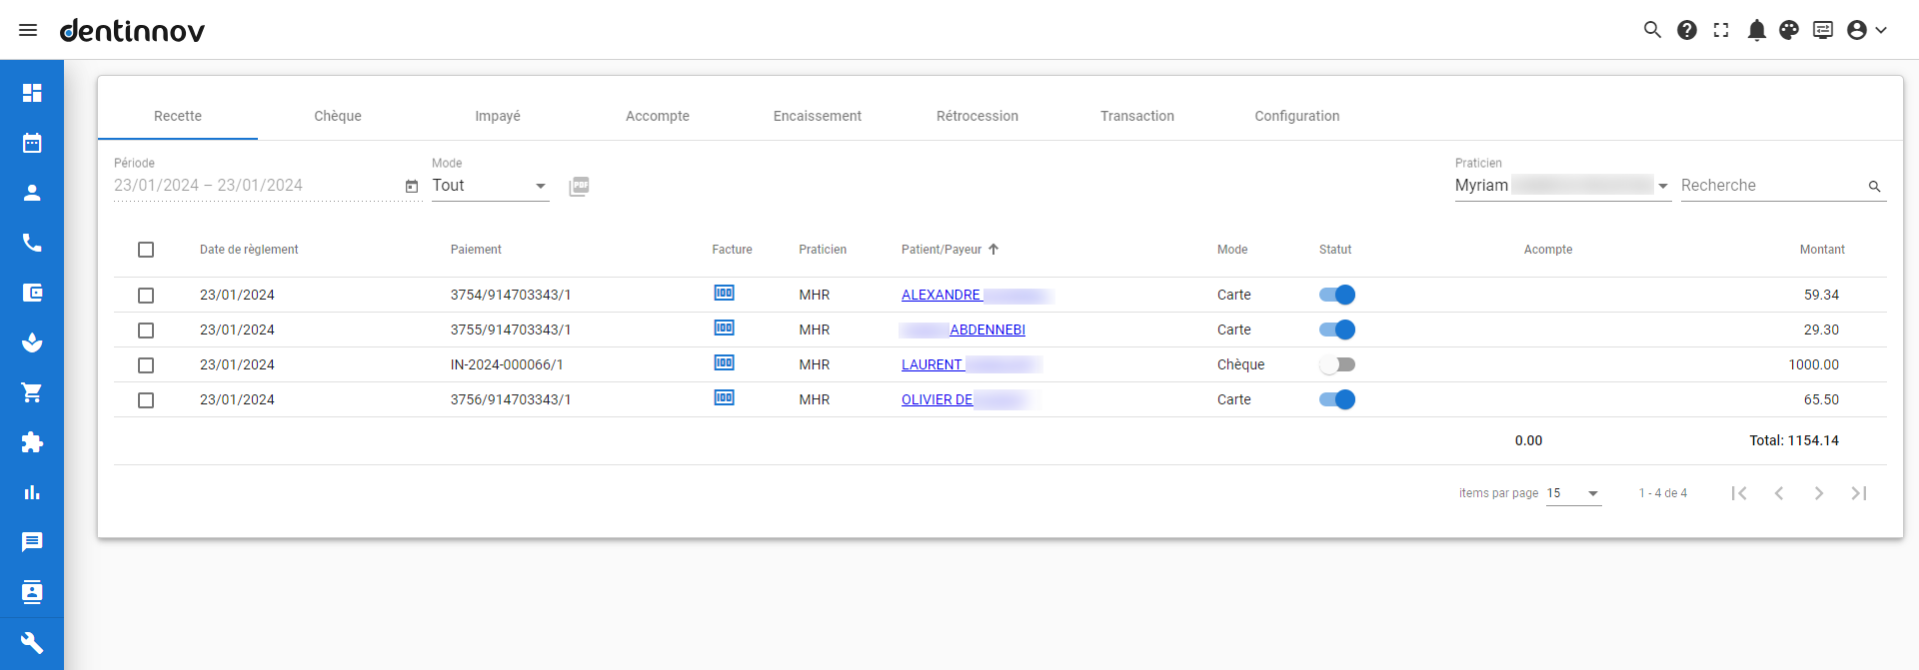
Task: Open the bar chart statistics icon
Action: pyautogui.click(x=32, y=492)
